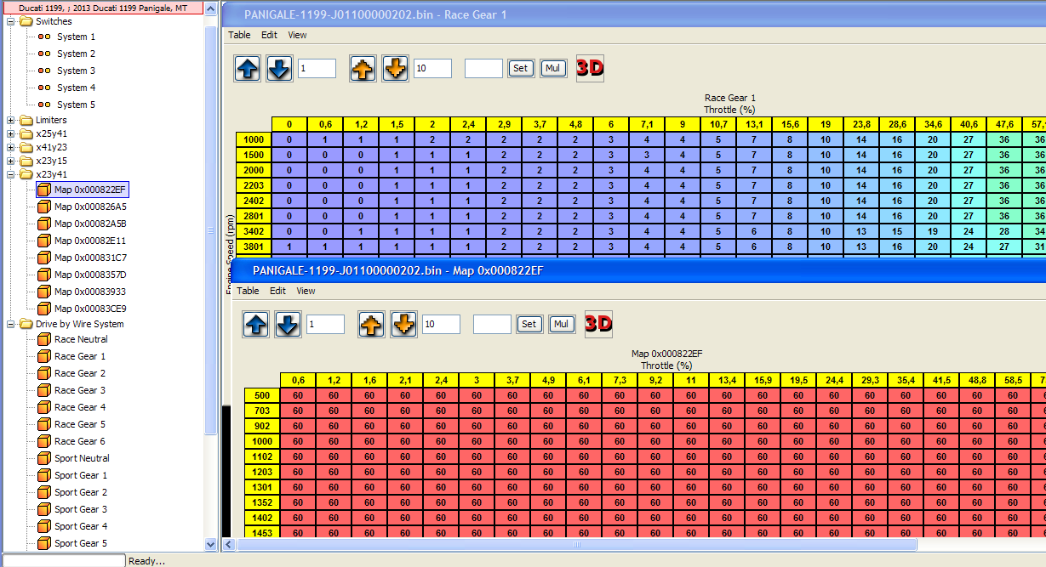
Task: Select the System 5 switch item
Action: tap(76, 105)
